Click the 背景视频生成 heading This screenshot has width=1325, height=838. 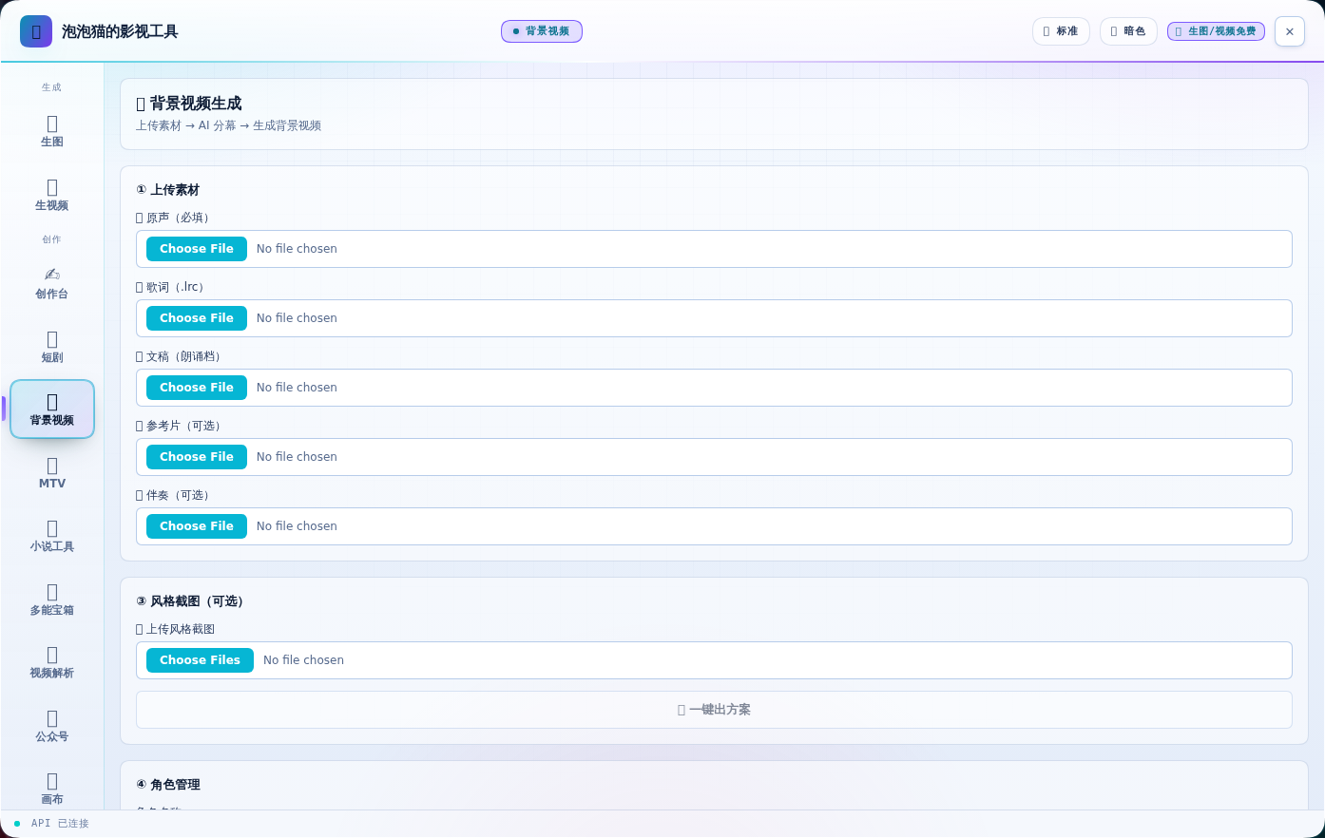click(x=189, y=104)
